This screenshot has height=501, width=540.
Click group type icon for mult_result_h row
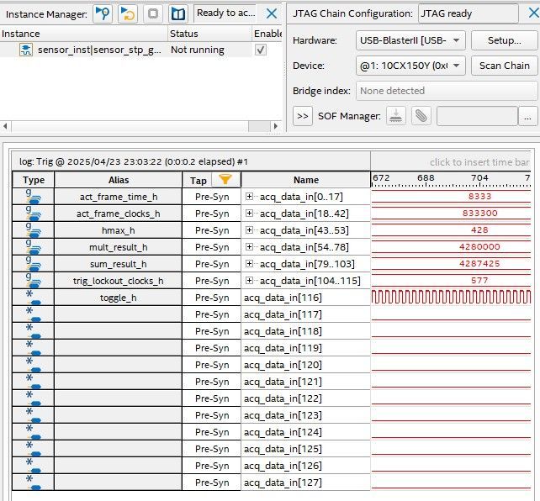(33, 247)
